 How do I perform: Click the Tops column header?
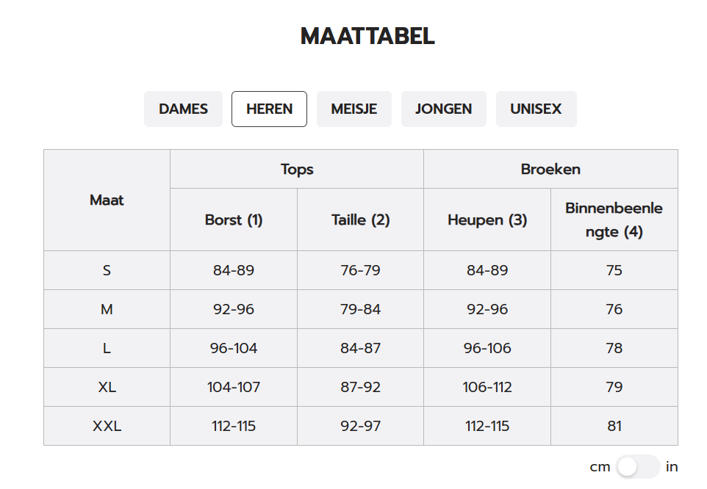point(297,170)
